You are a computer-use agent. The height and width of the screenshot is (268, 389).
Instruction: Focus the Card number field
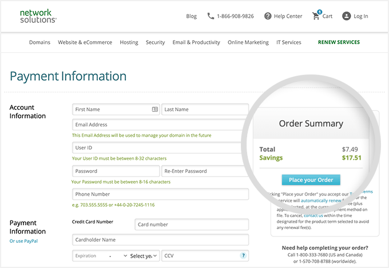click(x=192, y=224)
